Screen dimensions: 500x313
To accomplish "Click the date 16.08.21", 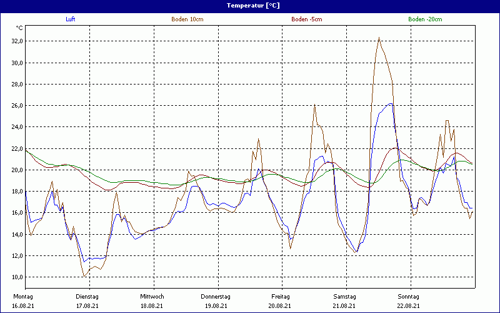I will pyautogui.click(x=23, y=305).
